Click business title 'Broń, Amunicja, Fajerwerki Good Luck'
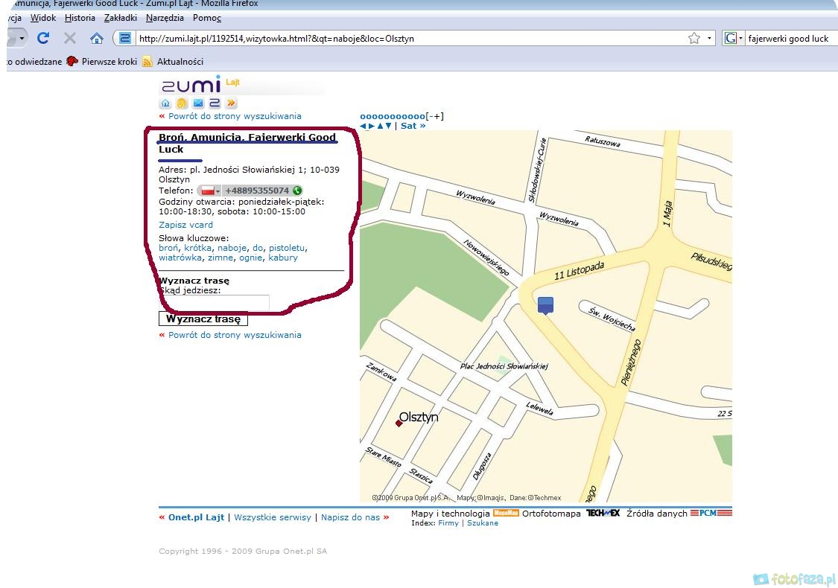Screen dimensions: 838x588 pyautogui.click(x=247, y=143)
